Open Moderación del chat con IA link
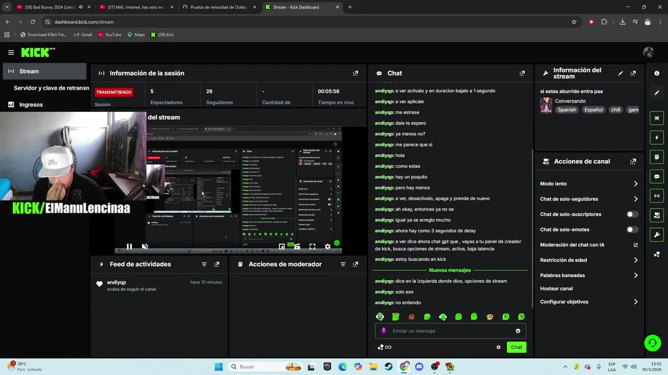Viewport: 668px width, 375px height. [x=589, y=245]
